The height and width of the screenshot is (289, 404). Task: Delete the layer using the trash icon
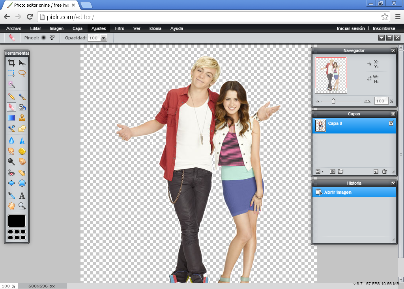pos(385,171)
